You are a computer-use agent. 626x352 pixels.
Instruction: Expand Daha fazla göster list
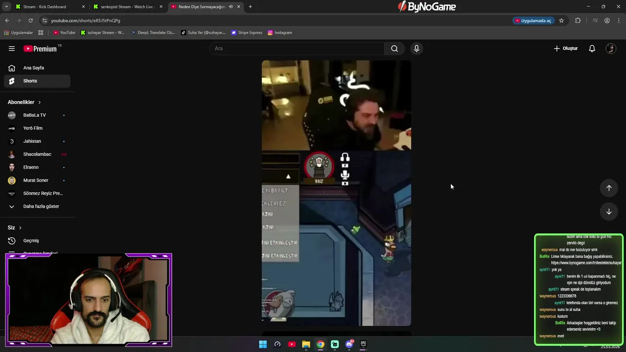coord(37,206)
